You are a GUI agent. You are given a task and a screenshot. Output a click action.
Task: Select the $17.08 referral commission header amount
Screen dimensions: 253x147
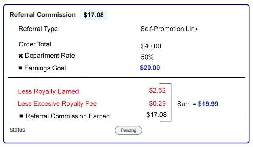(x=94, y=15)
